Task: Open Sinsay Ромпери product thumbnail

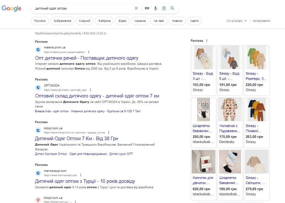Action: coord(256,57)
